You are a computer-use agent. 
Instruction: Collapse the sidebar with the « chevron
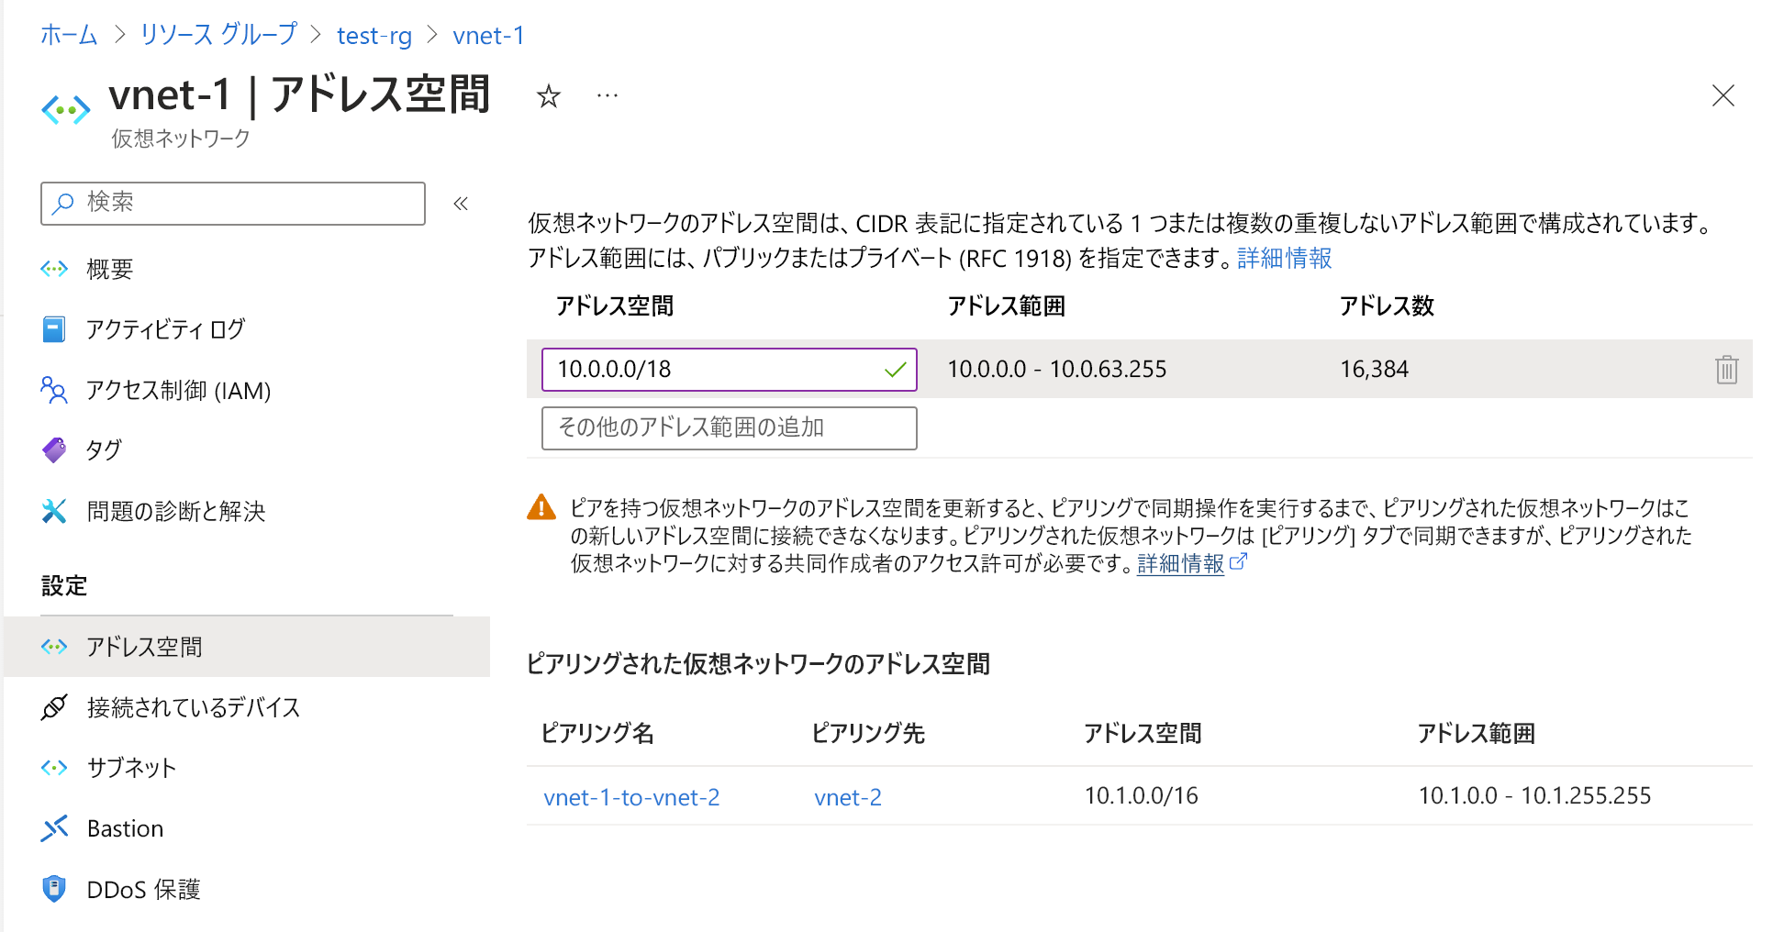pyautogui.click(x=462, y=204)
